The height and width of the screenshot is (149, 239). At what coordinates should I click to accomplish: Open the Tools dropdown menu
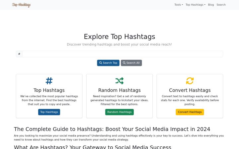(179, 5)
